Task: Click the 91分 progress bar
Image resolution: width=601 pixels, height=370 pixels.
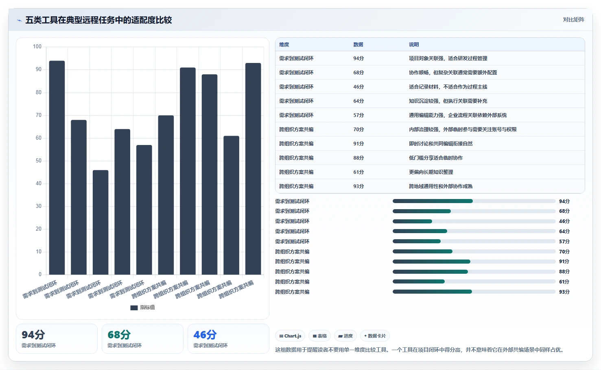Action: [x=474, y=262]
